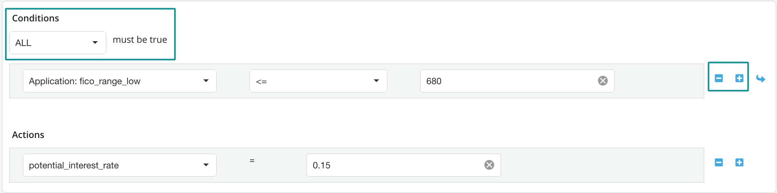The image size is (777, 193).
Task: Click the equals sign in action row
Action: tap(252, 160)
